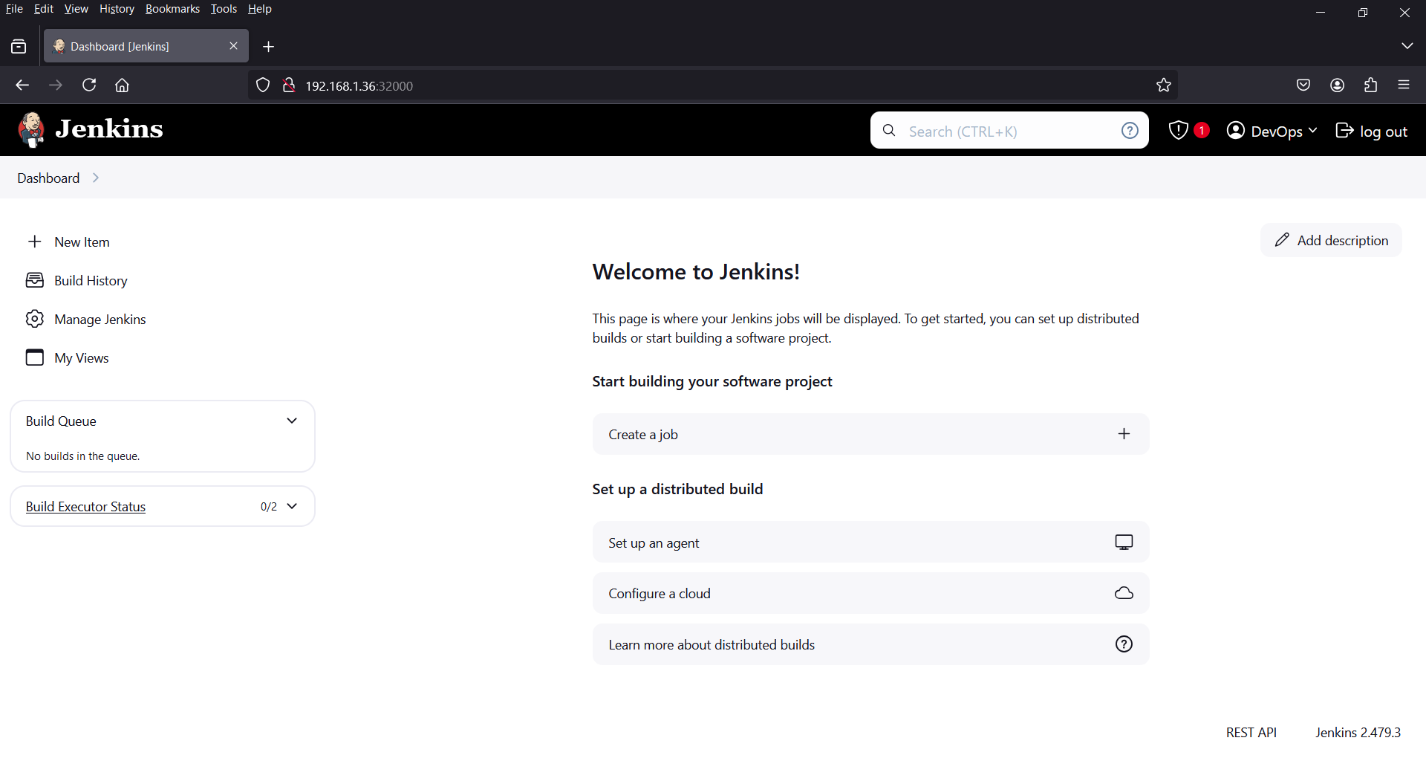This screenshot has height=758, width=1426.
Task: Click the security warnings shield icon
Action: (1178, 131)
